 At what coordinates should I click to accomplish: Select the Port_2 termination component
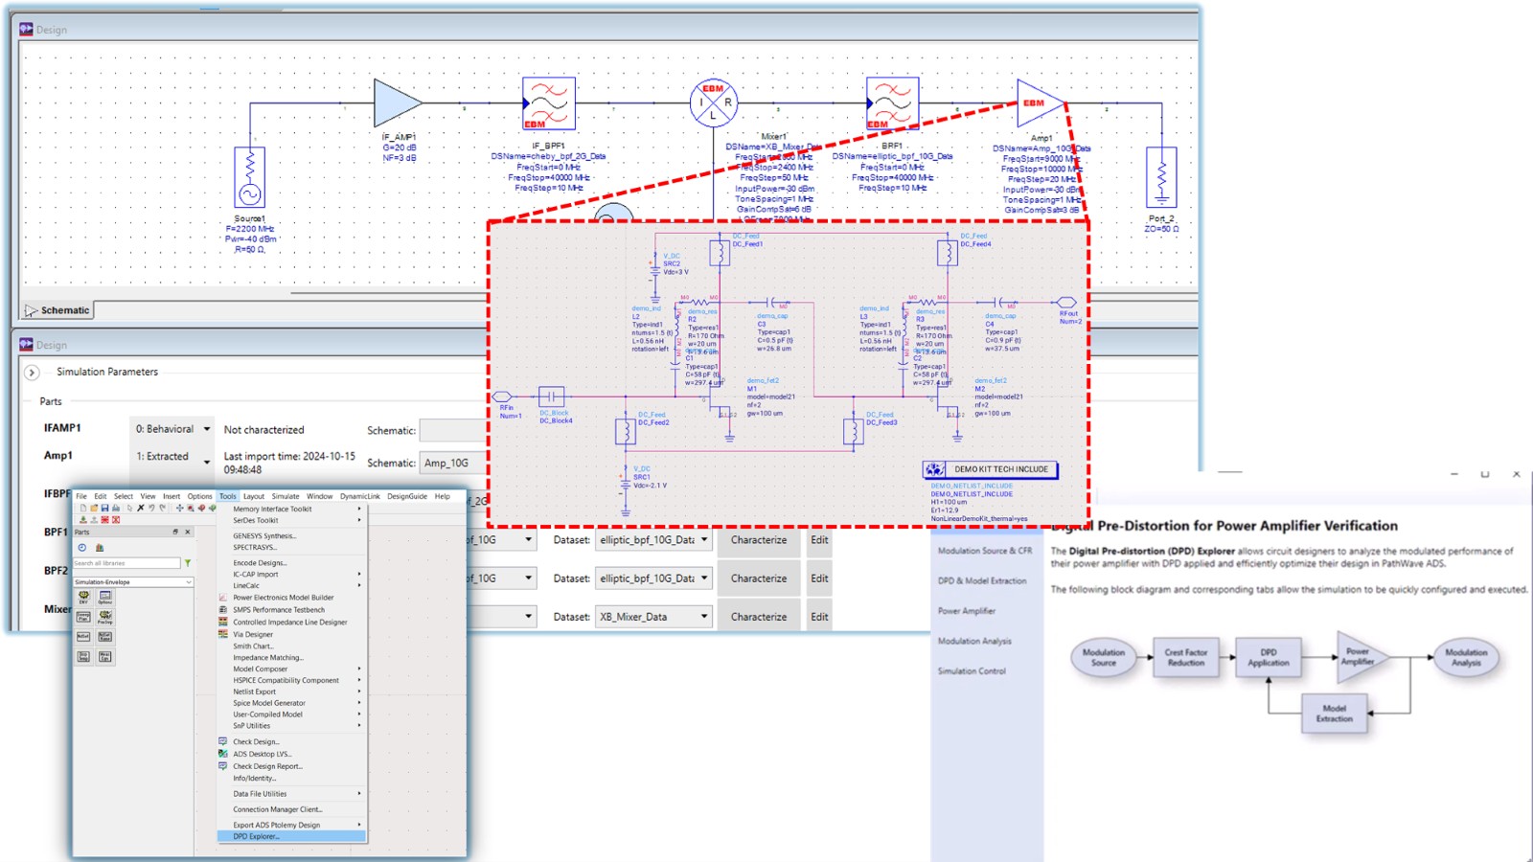pos(1161,177)
